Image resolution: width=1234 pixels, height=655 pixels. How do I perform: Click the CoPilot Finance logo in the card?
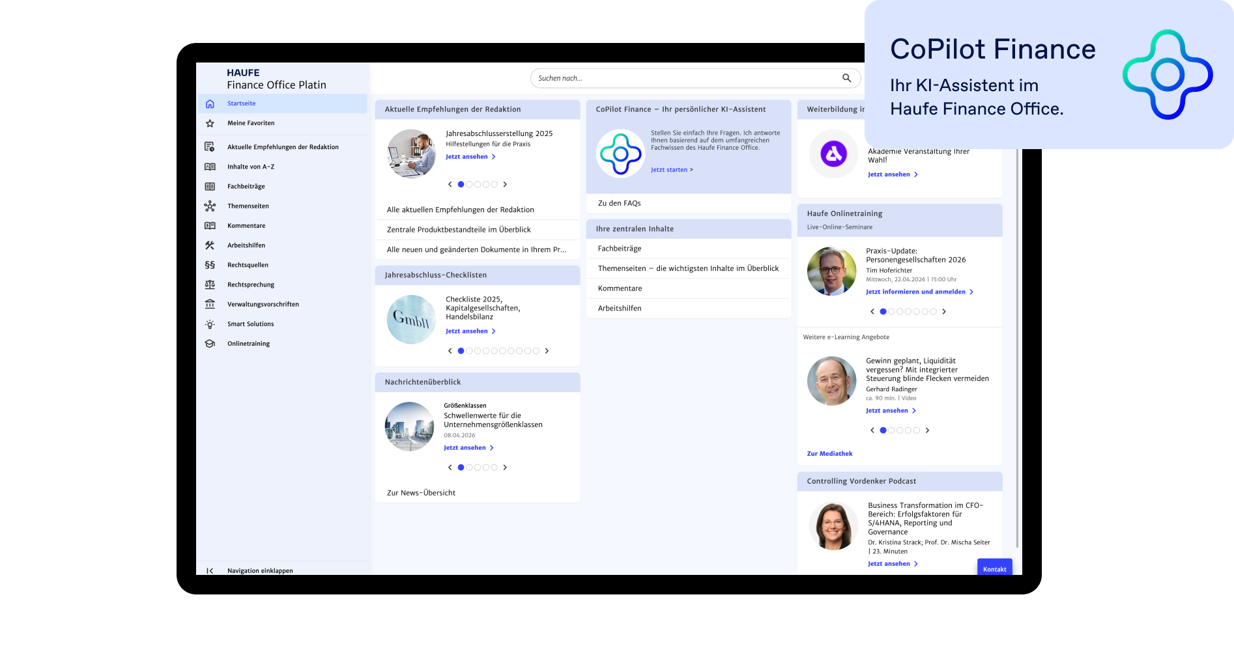pos(620,154)
